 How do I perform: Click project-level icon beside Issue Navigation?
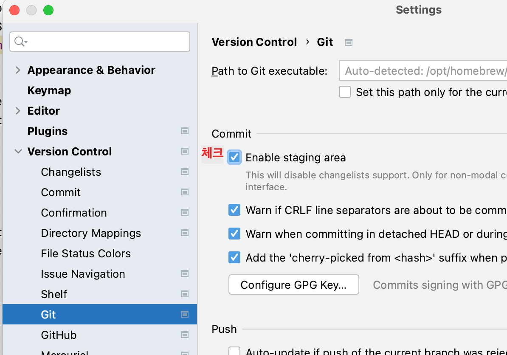[x=185, y=273]
